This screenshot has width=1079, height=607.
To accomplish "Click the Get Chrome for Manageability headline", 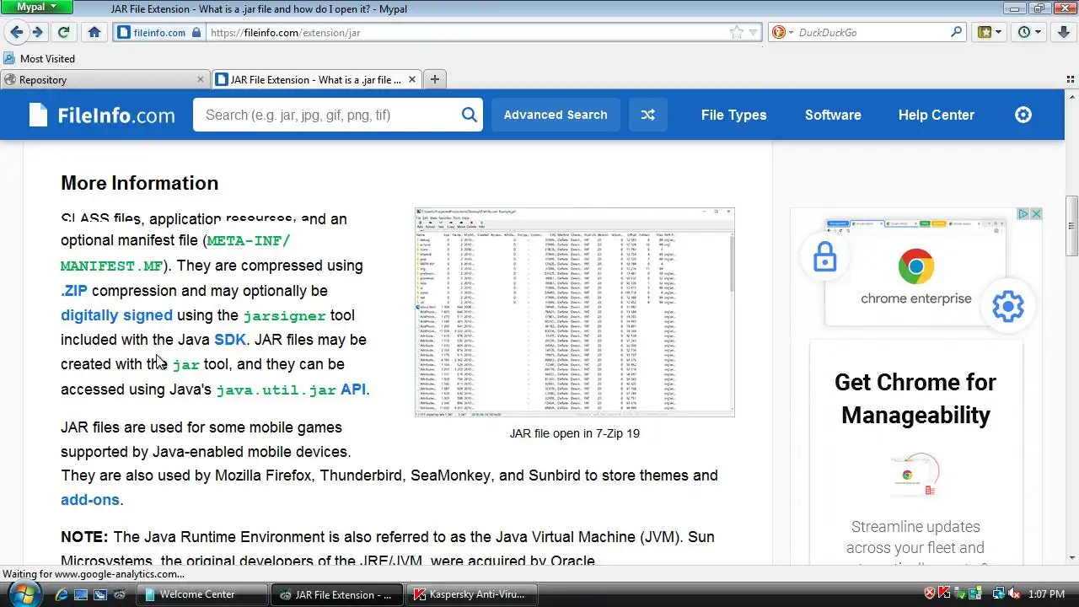I will [x=915, y=398].
